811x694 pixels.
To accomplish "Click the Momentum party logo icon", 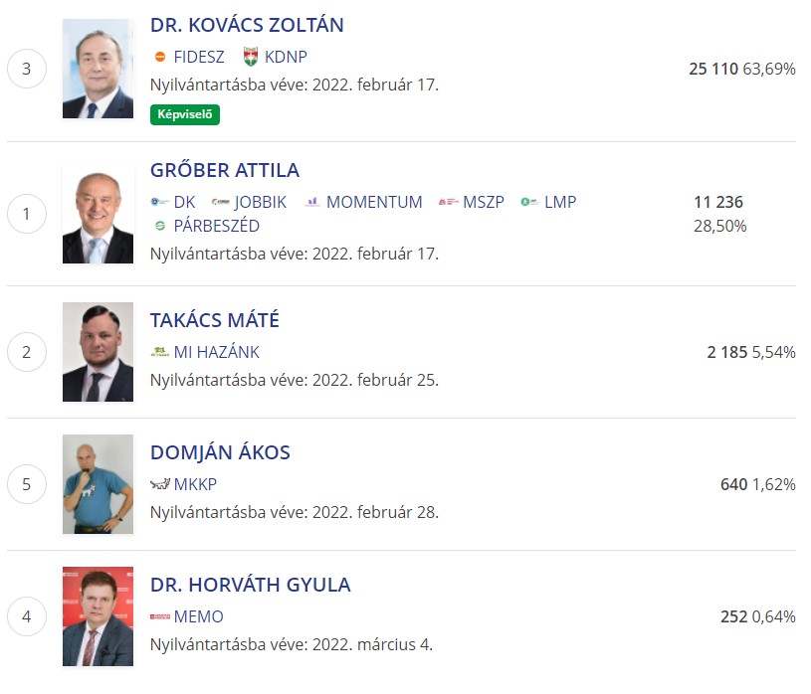I will [x=312, y=202].
